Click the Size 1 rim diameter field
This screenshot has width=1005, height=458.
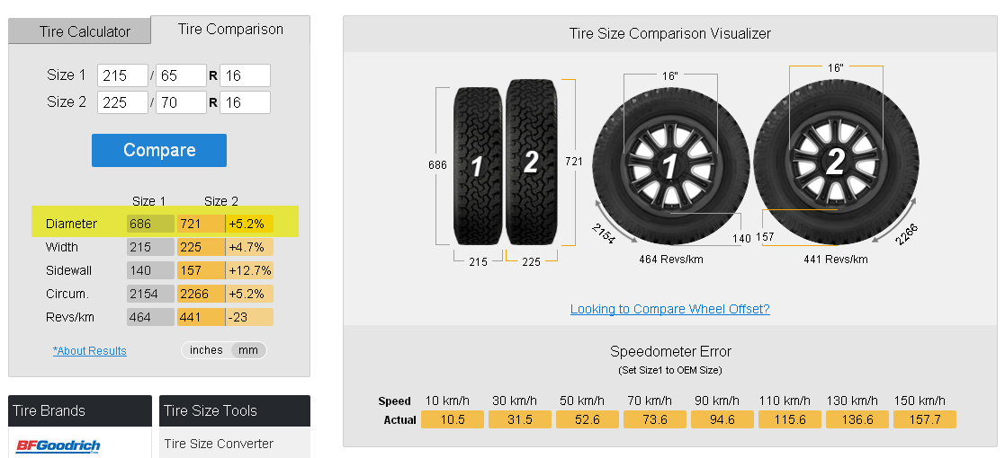(245, 75)
